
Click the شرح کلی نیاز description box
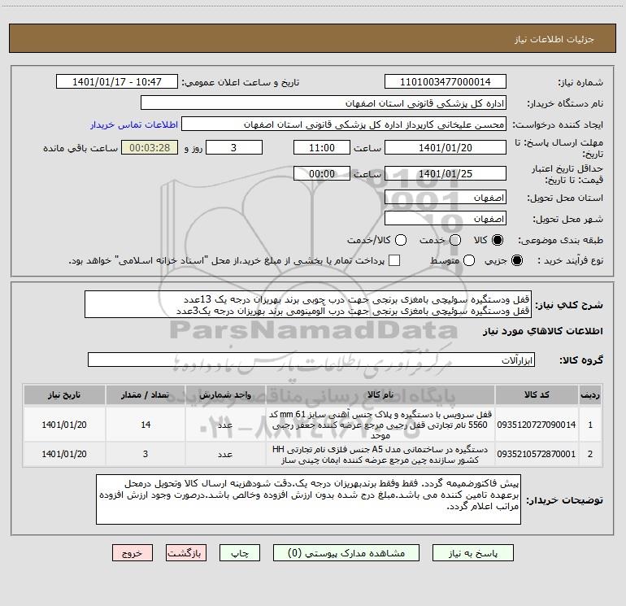click(308, 304)
